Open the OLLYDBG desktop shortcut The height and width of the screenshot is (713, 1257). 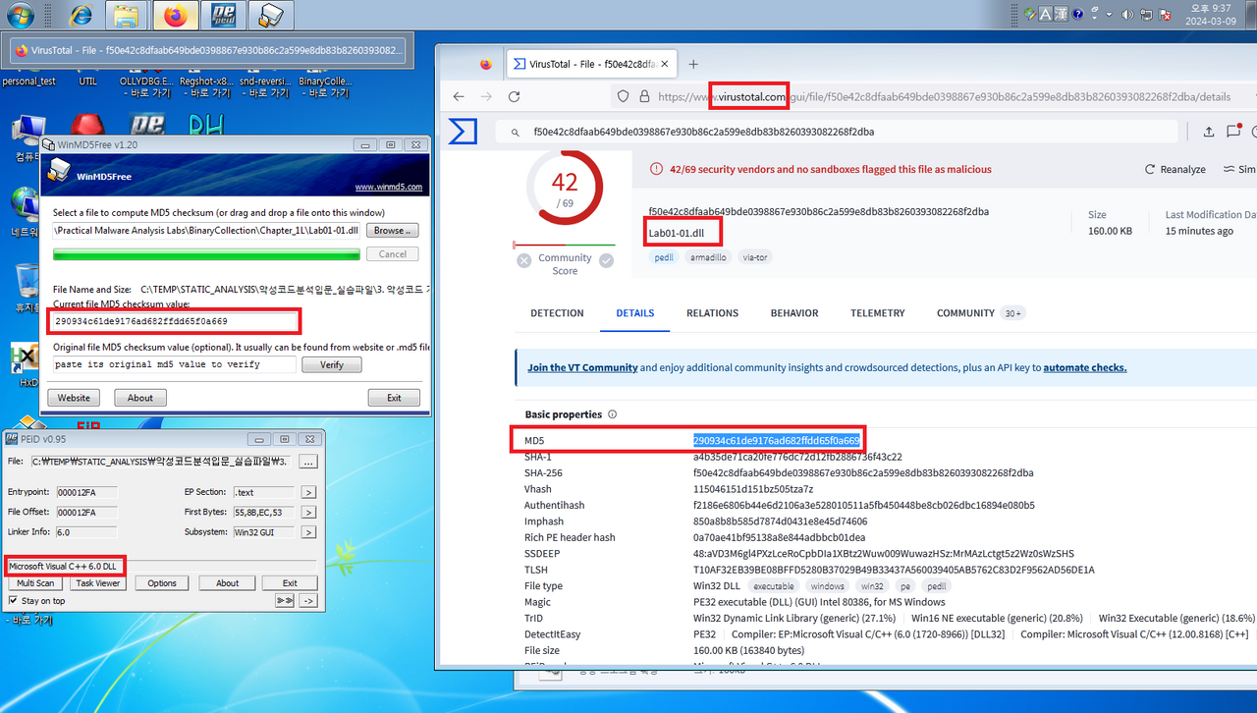click(146, 86)
